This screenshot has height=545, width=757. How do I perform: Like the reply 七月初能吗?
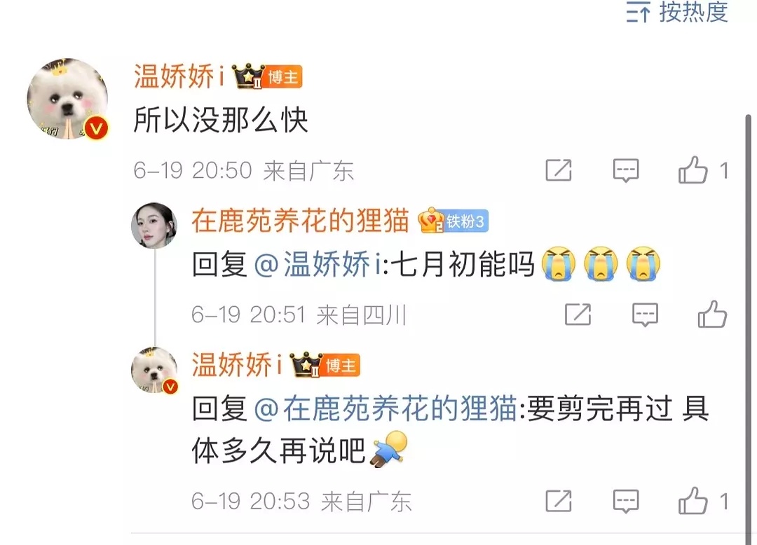pos(712,314)
